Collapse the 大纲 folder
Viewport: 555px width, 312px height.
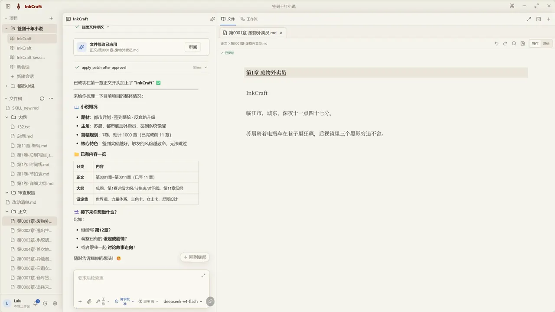click(x=7, y=117)
